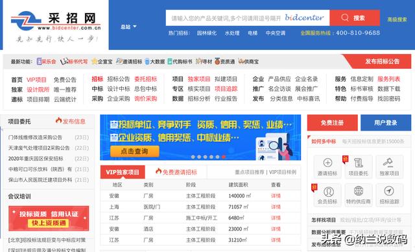415x252 pixels.
Task: Click 详情 in the 上海 医院/门 row
Action: pos(276,207)
